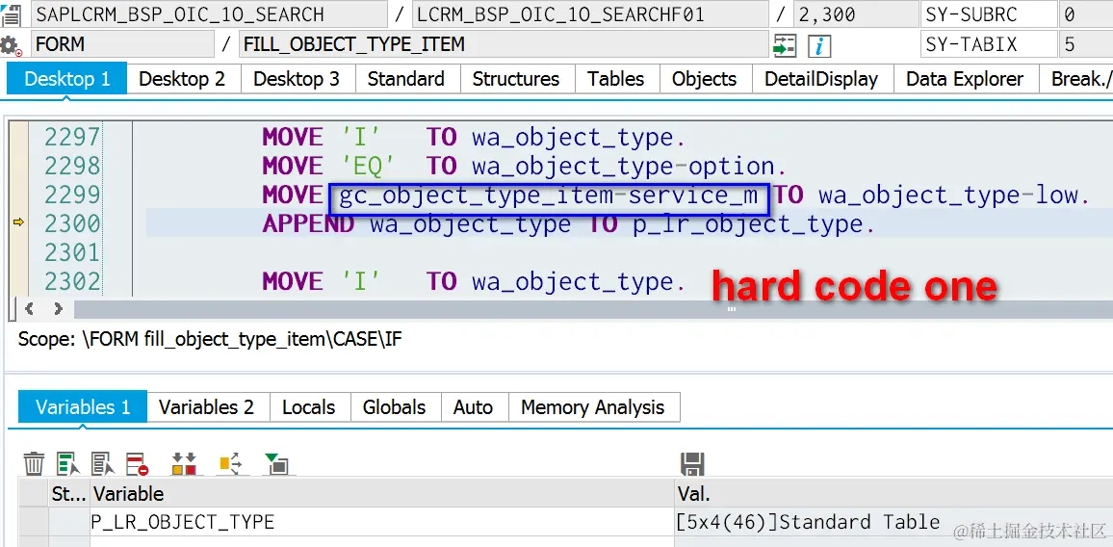Click the blue information icon
Viewport: 1113px width, 547px height.
click(820, 46)
